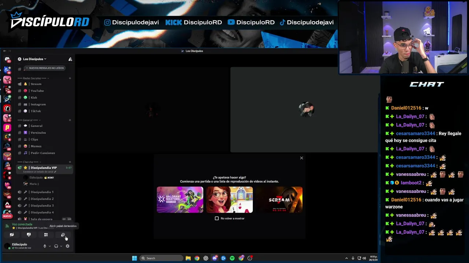
Task: Join Discipulandia 2 voice channel
Action: (45, 199)
